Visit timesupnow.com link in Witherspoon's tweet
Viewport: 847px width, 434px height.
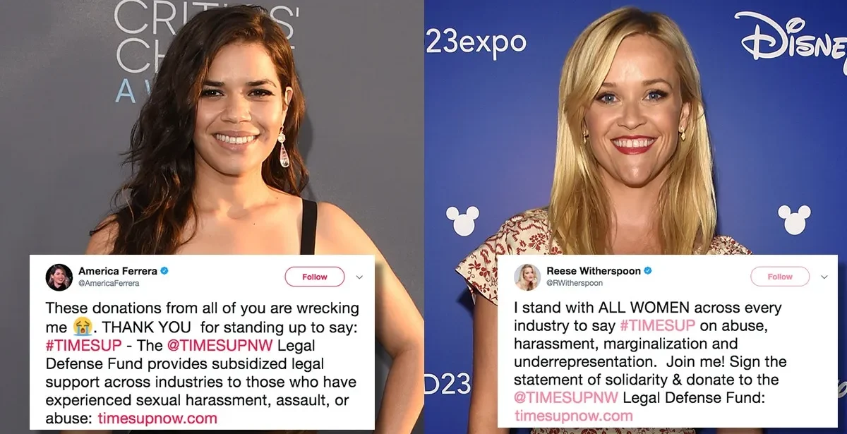click(x=574, y=417)
